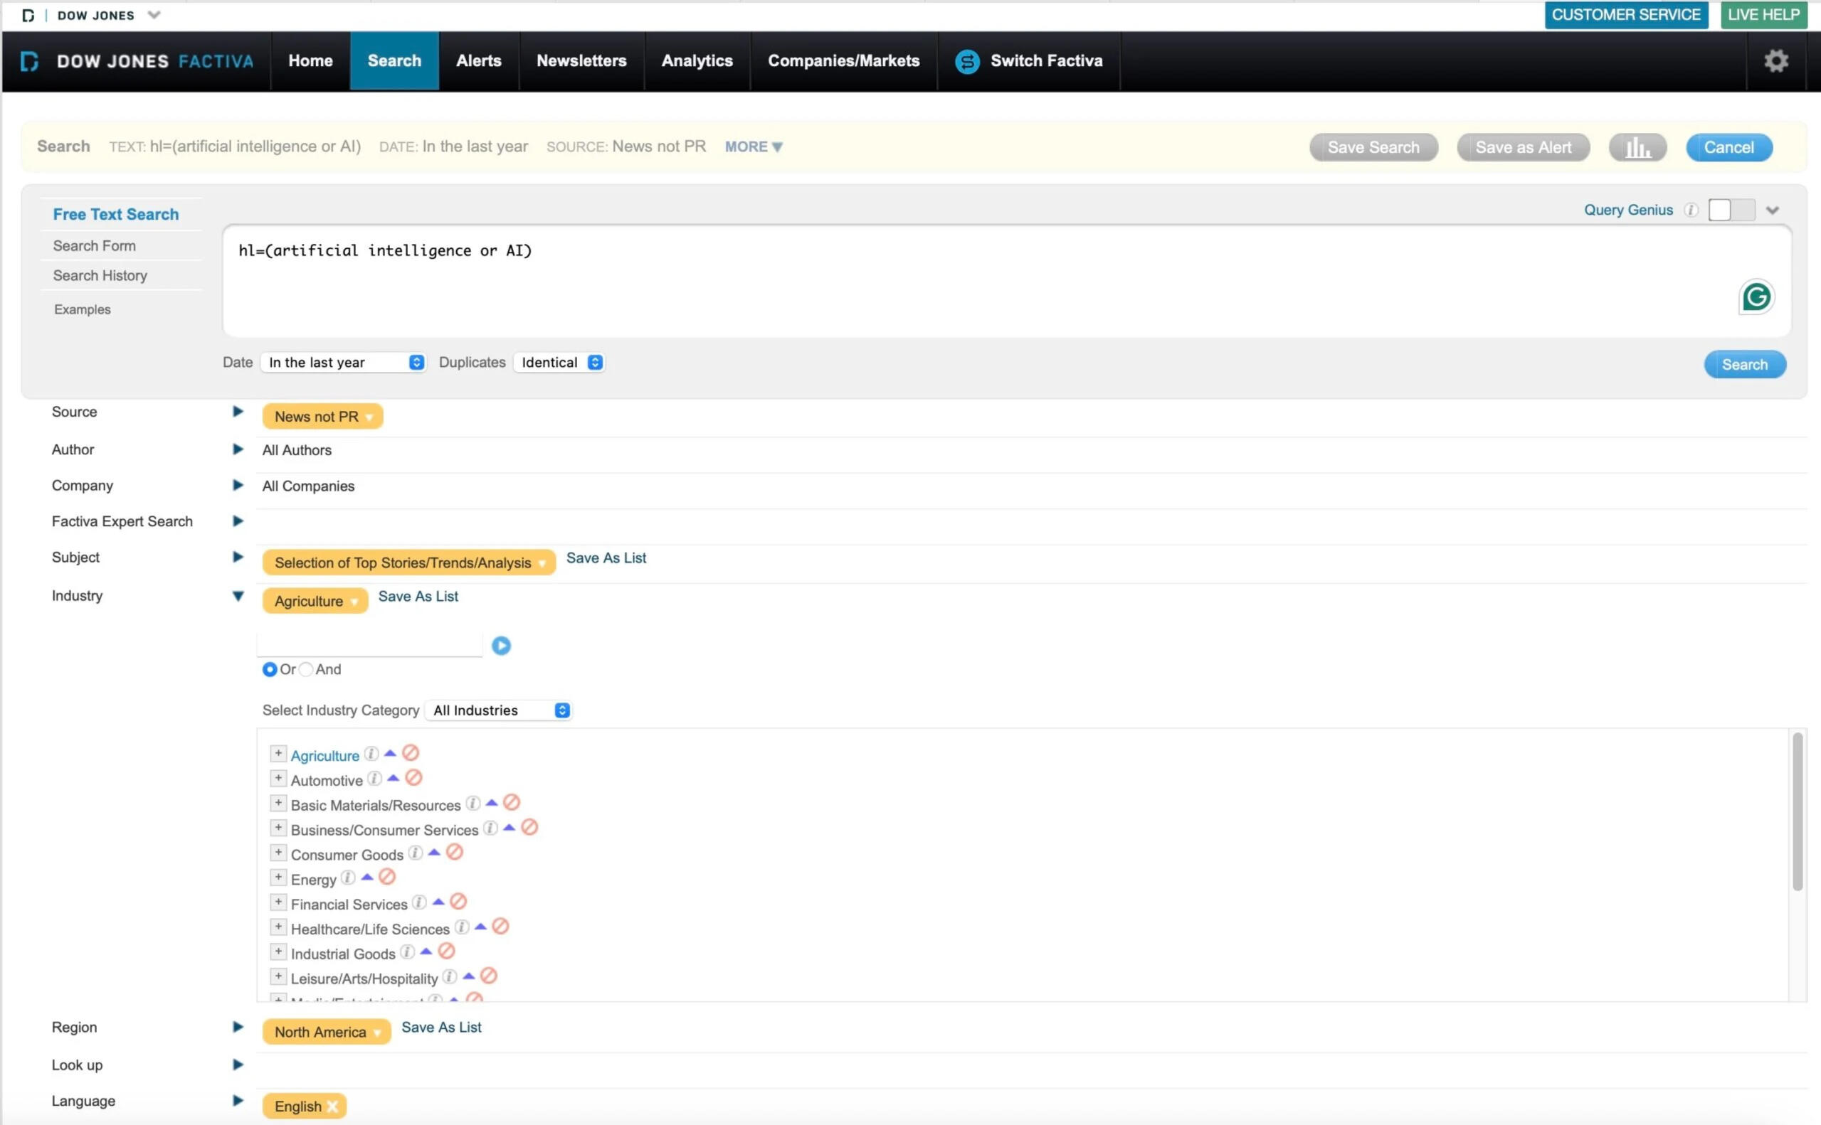The image size is (1821, 1125).
Task: Open the chart analytics icon button
Action: (1637, 147)
